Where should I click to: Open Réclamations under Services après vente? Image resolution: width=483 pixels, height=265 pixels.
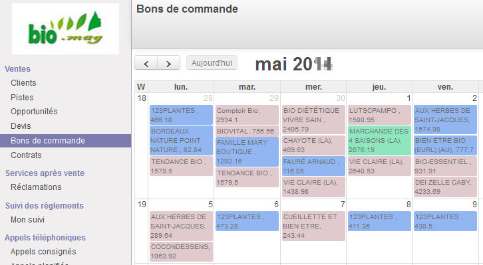click(x=36, y=187)
